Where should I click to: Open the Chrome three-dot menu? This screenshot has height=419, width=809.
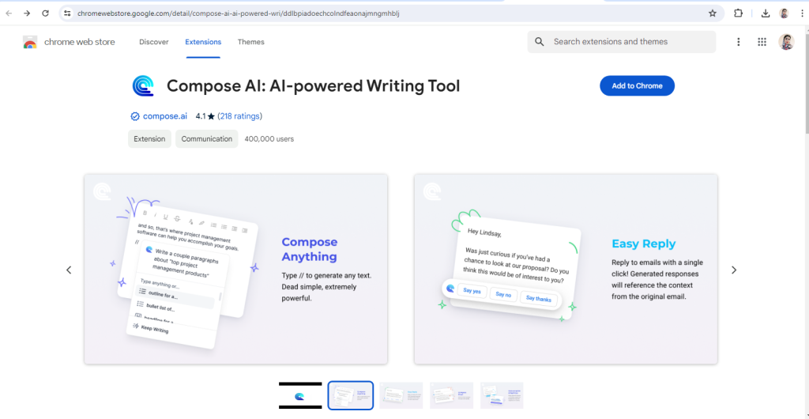click(800, 13)
